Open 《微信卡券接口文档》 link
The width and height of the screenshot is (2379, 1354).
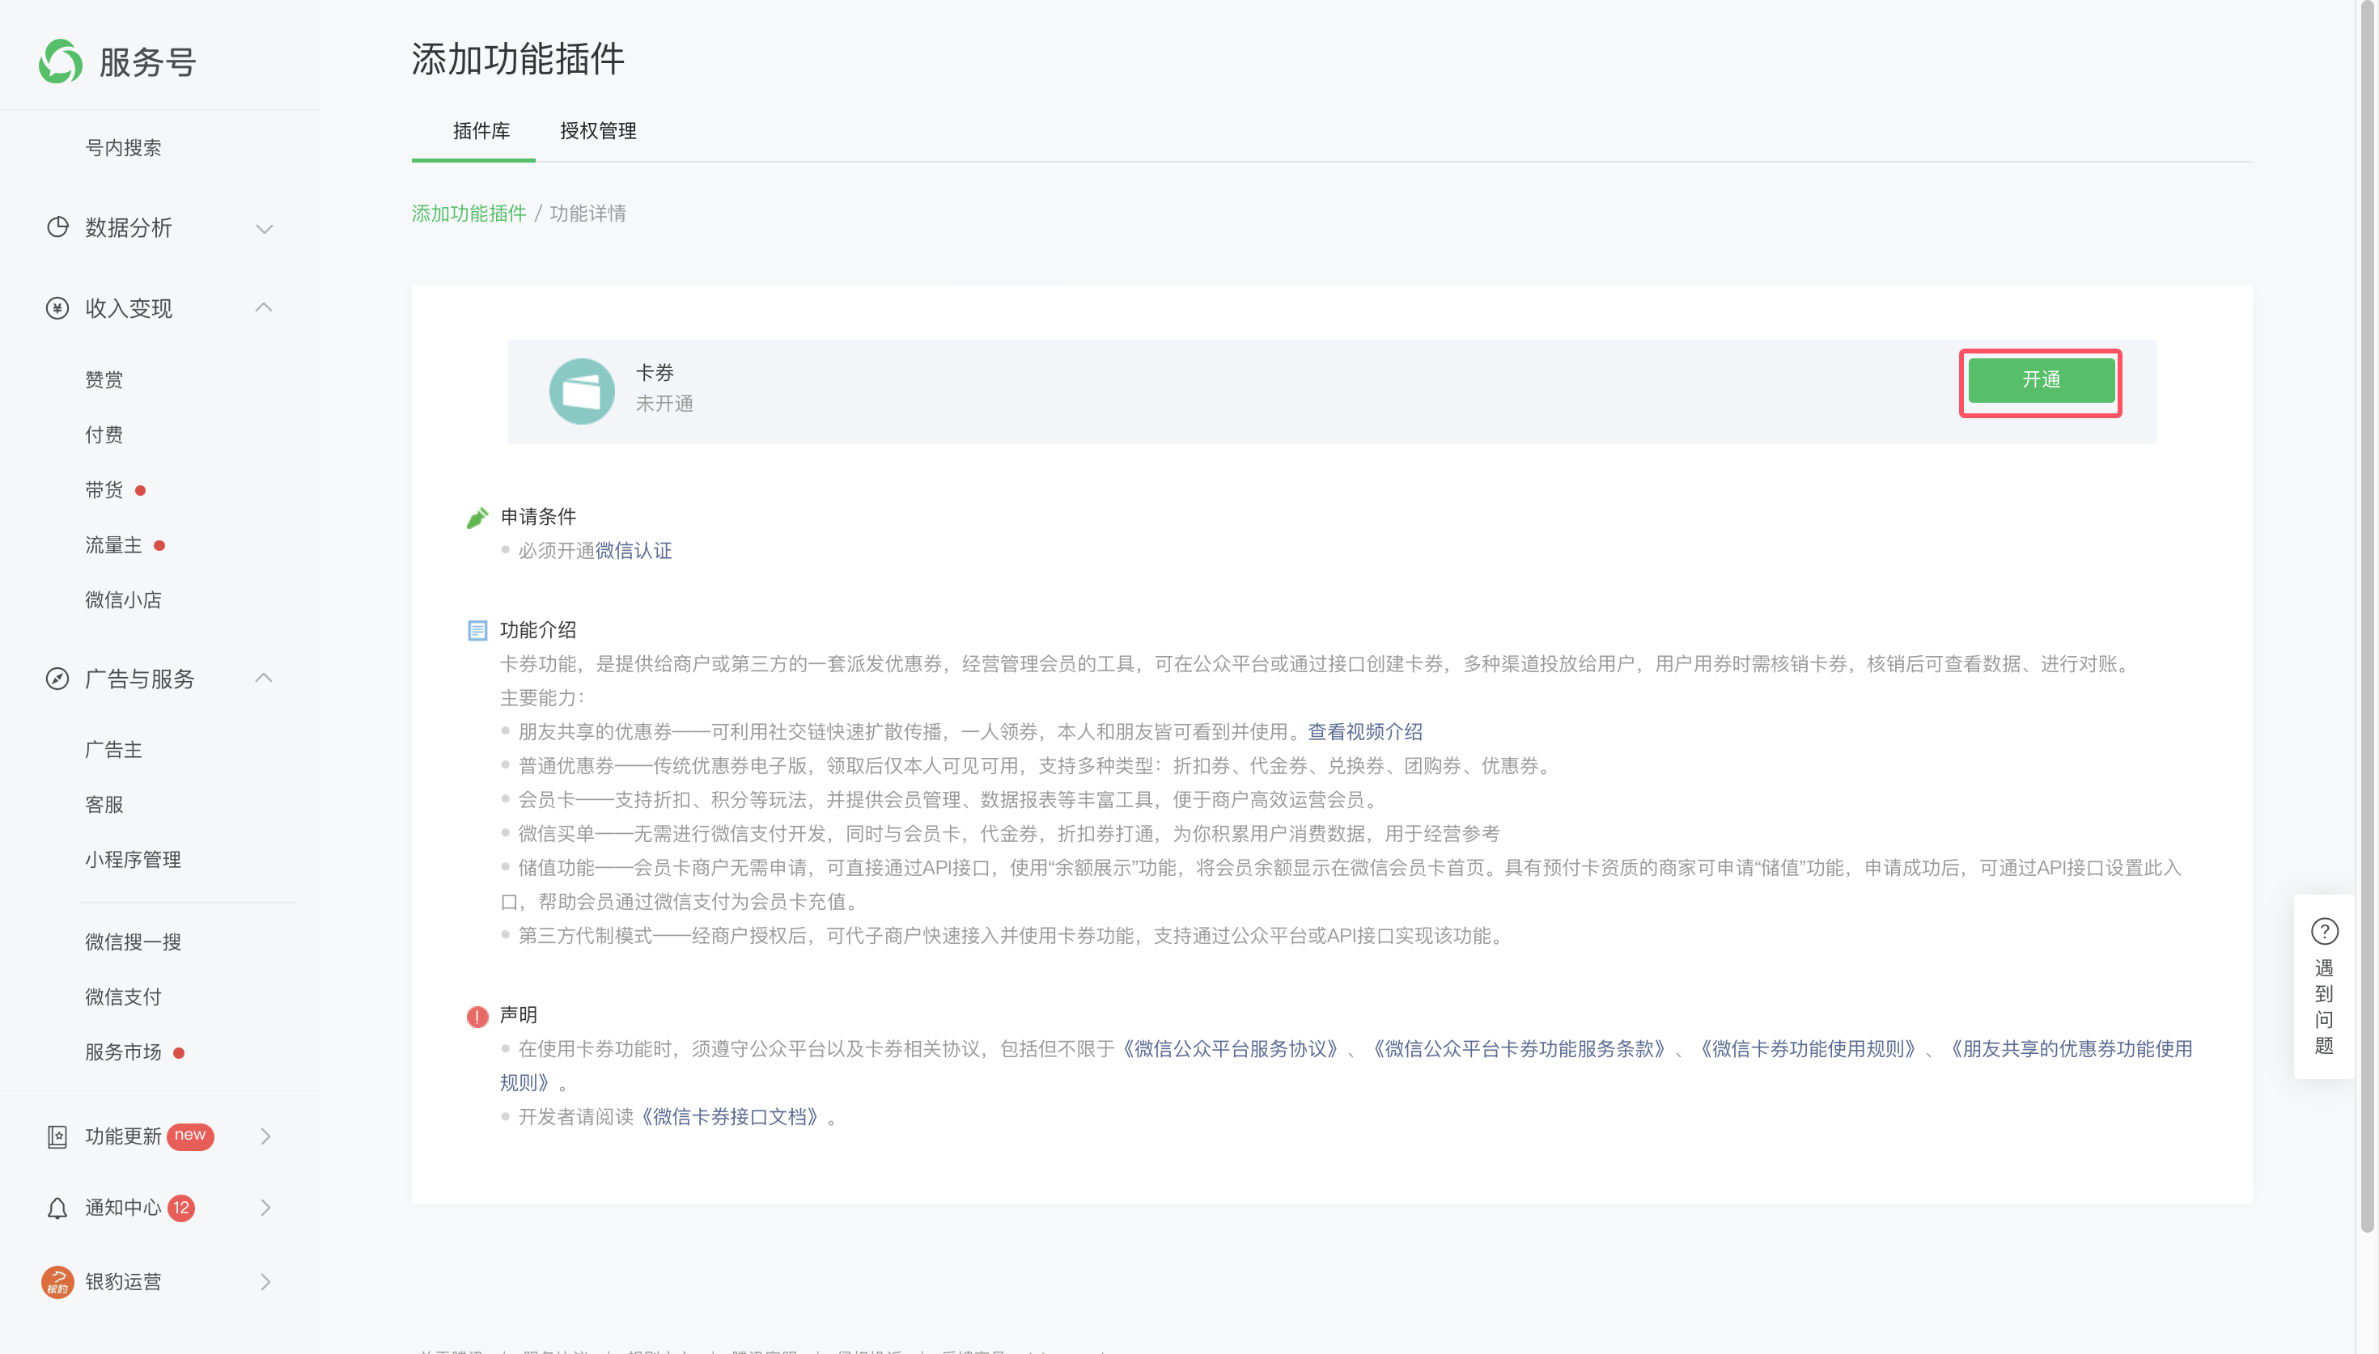(729, 1117)
